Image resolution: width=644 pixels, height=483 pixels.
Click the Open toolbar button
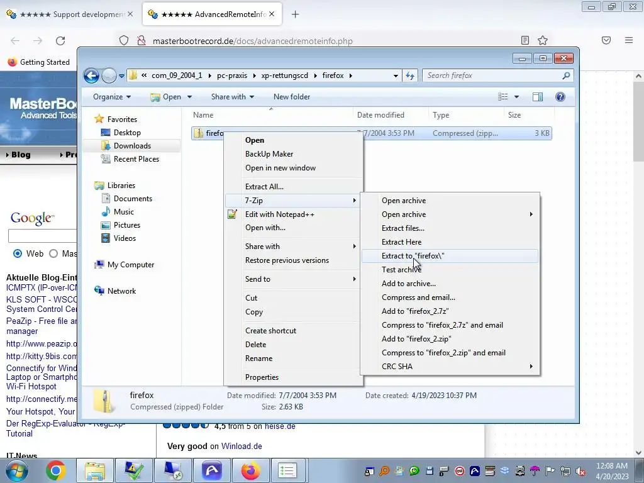click(166, 97)
